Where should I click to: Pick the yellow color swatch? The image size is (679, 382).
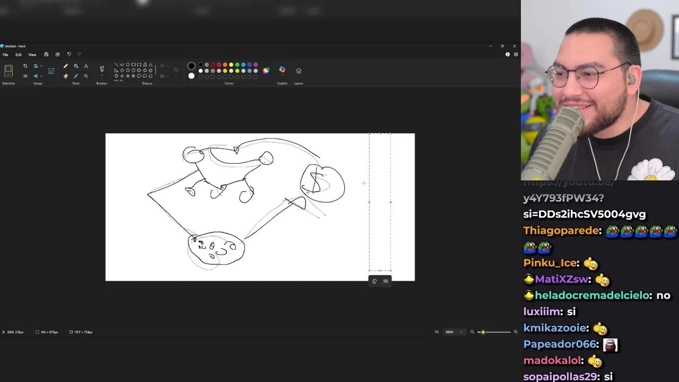(231, 65)
